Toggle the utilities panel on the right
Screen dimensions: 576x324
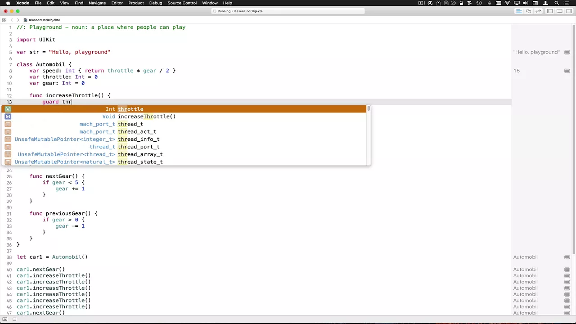[x=569, y=11]
